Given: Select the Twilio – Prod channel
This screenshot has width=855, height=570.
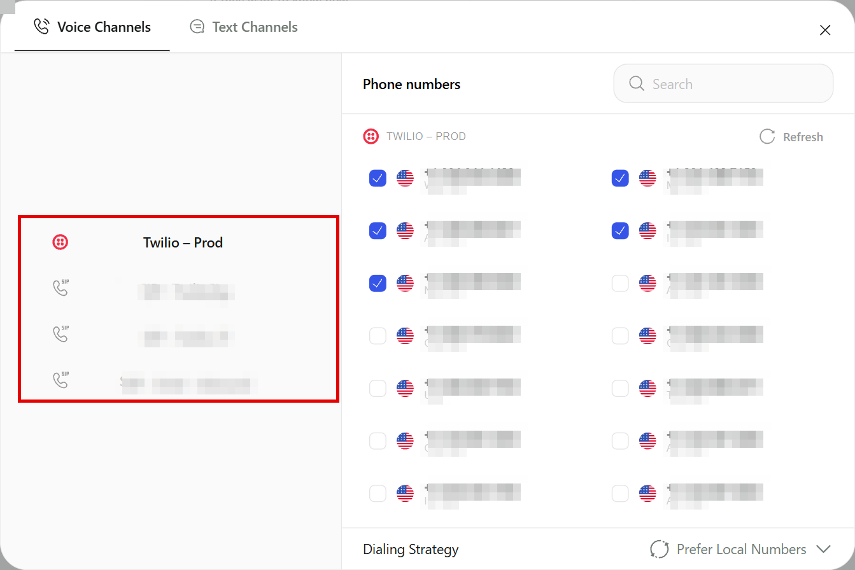Looking at the screenshot, I should coord(178,242).
